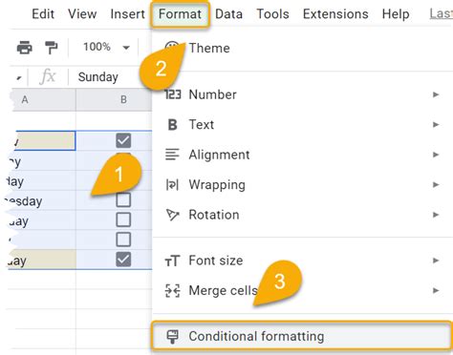Click the Print icon in the toolbar

pos(25,48)
